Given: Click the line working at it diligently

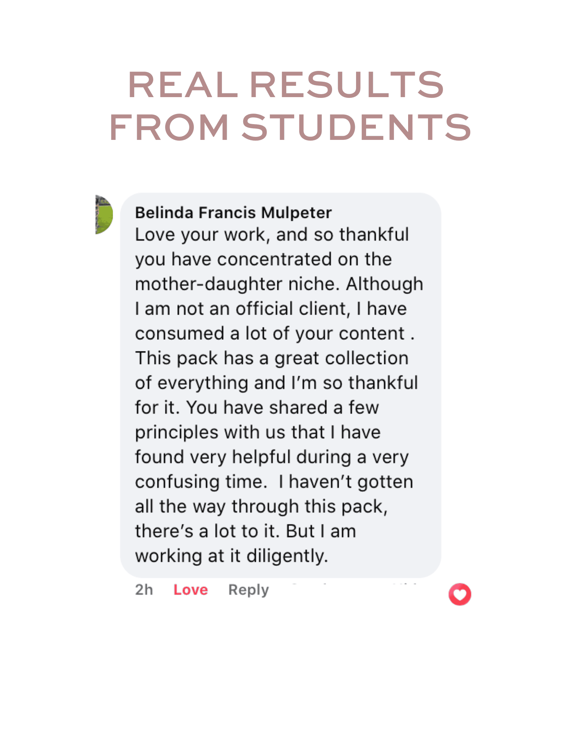Looking at the screenshot, I should (x=231, y=555).
